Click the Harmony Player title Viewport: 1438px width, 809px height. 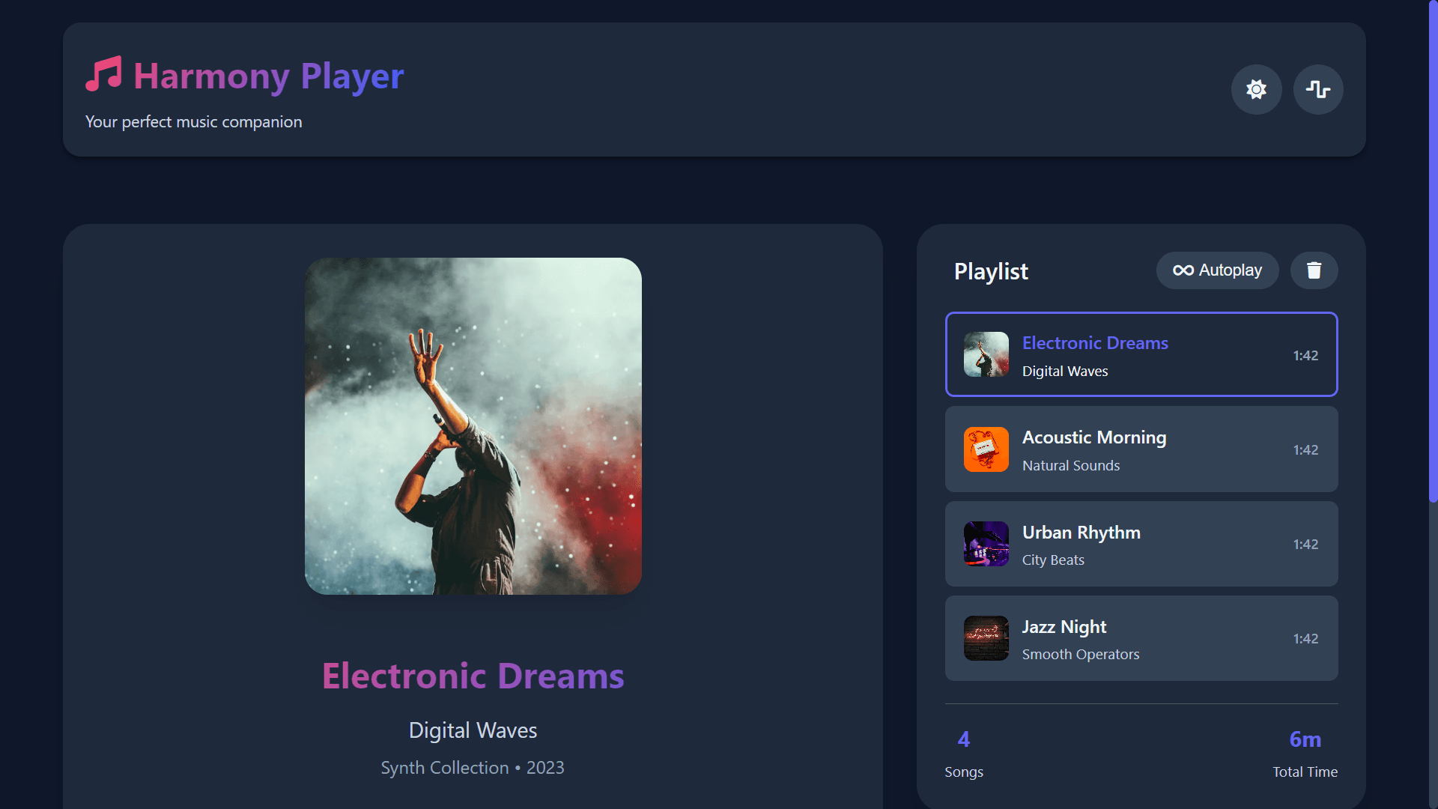(x=268, y=76)
